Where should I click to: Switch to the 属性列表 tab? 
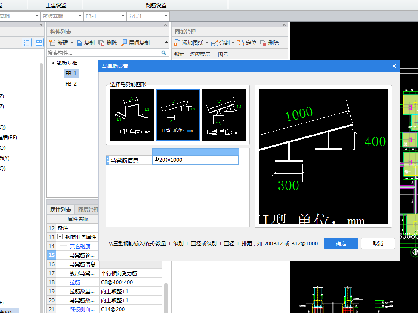tap(61, 209)
